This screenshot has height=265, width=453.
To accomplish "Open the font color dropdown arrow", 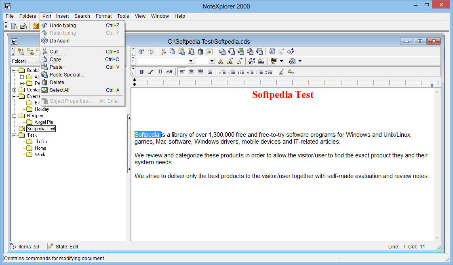I will point(281,61).
